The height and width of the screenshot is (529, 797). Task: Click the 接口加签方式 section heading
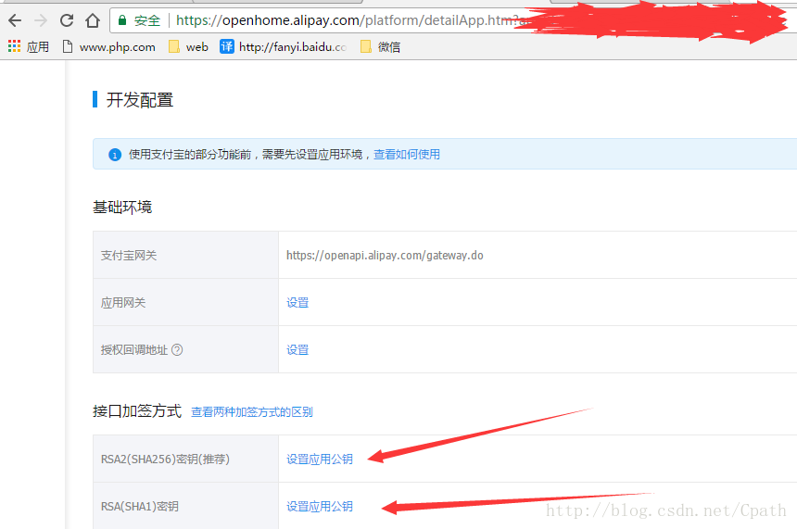point(137,410)
